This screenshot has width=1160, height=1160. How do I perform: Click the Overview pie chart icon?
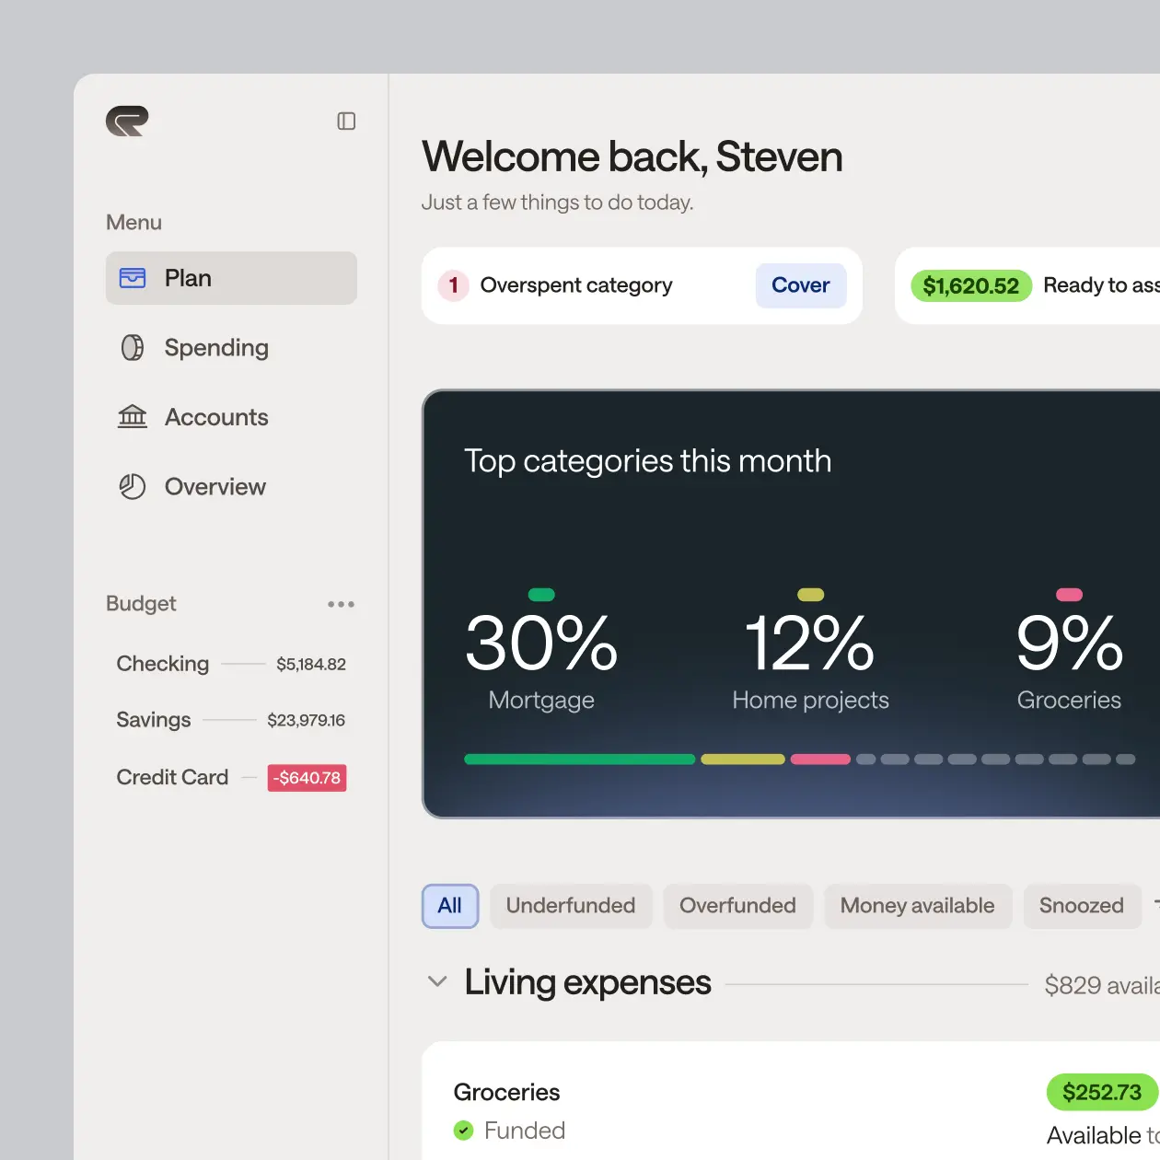pos(133,486)
